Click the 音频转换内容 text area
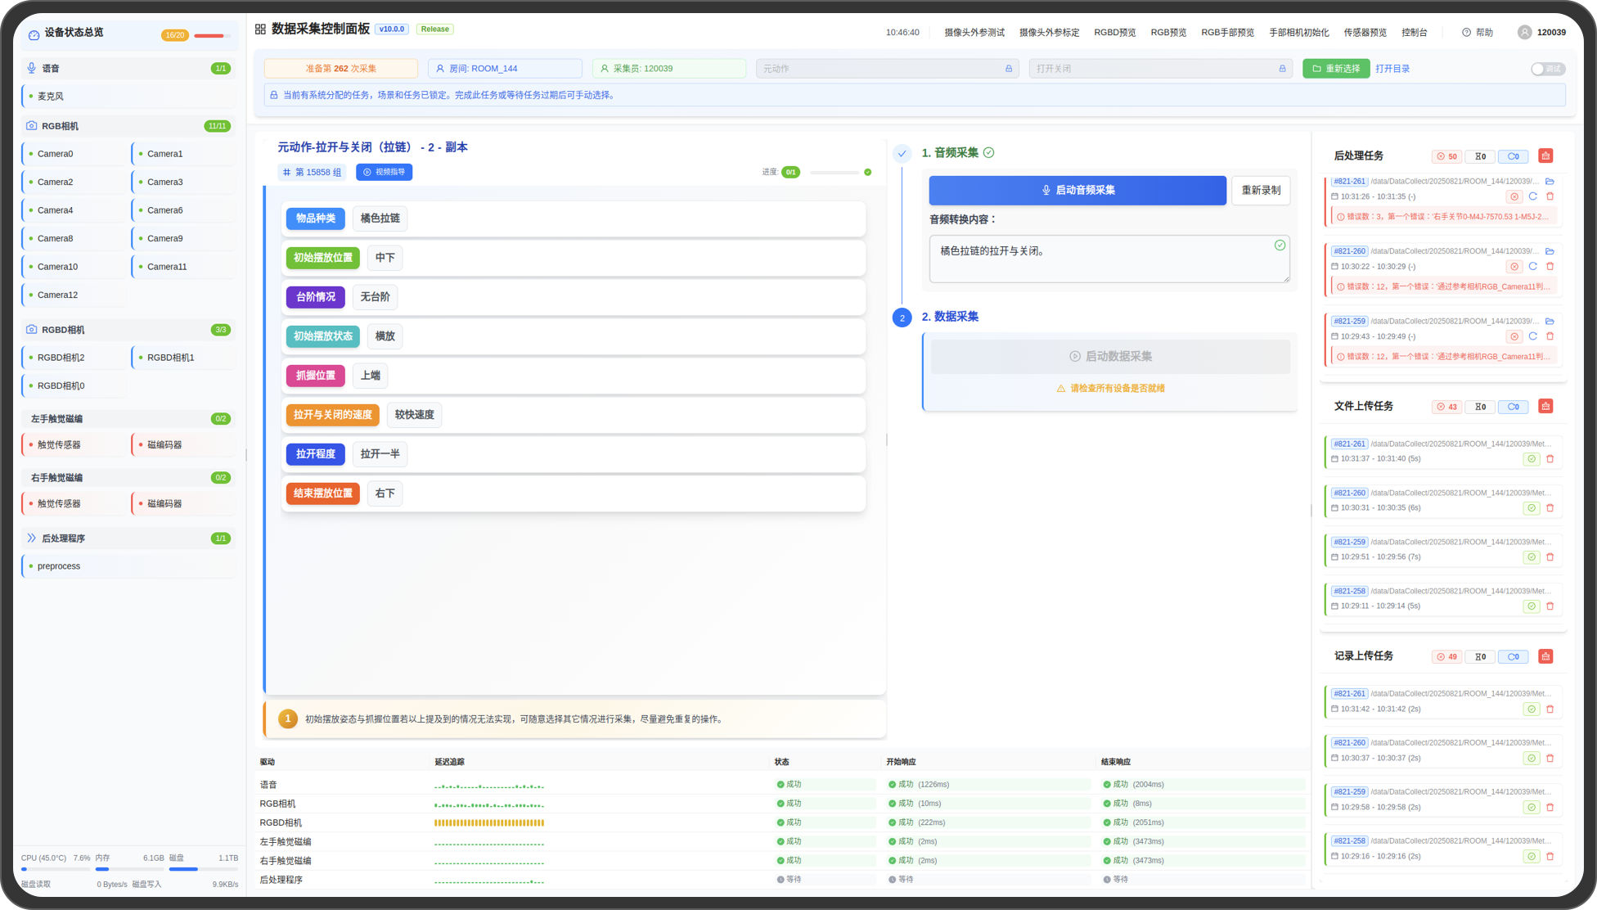Image resolution: width=1597 pixels, height=910 pixels. click(x=1108, y=259)
